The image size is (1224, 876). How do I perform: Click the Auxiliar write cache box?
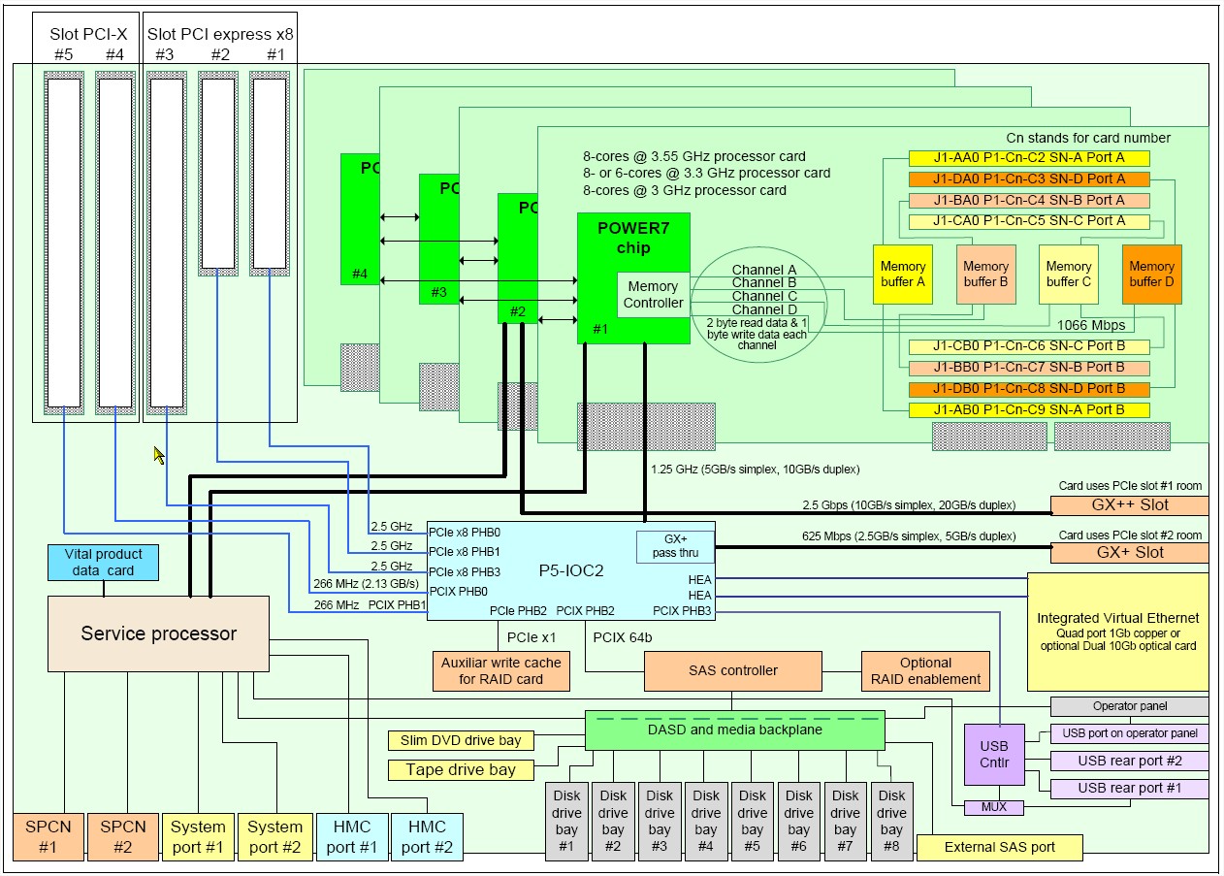click(x=501, y=670)
